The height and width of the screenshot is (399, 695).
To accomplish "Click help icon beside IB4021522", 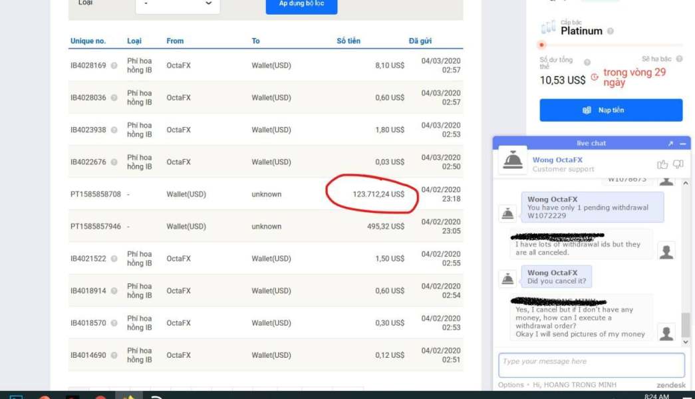I will (114, 259).
